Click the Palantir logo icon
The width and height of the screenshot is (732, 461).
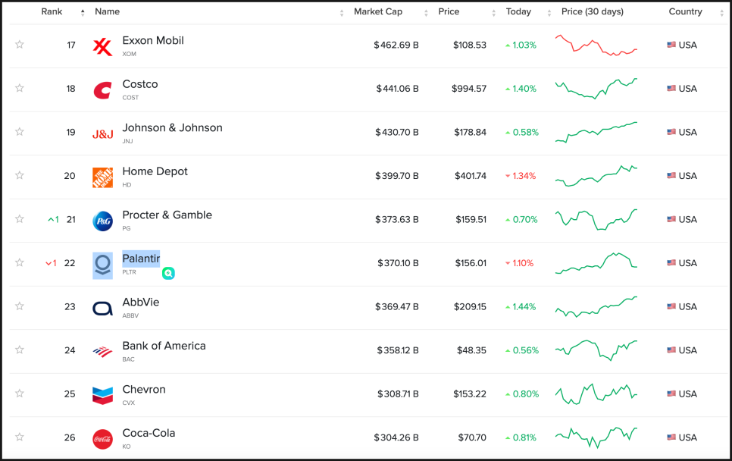pyautogui.click(x=103, y=266)
